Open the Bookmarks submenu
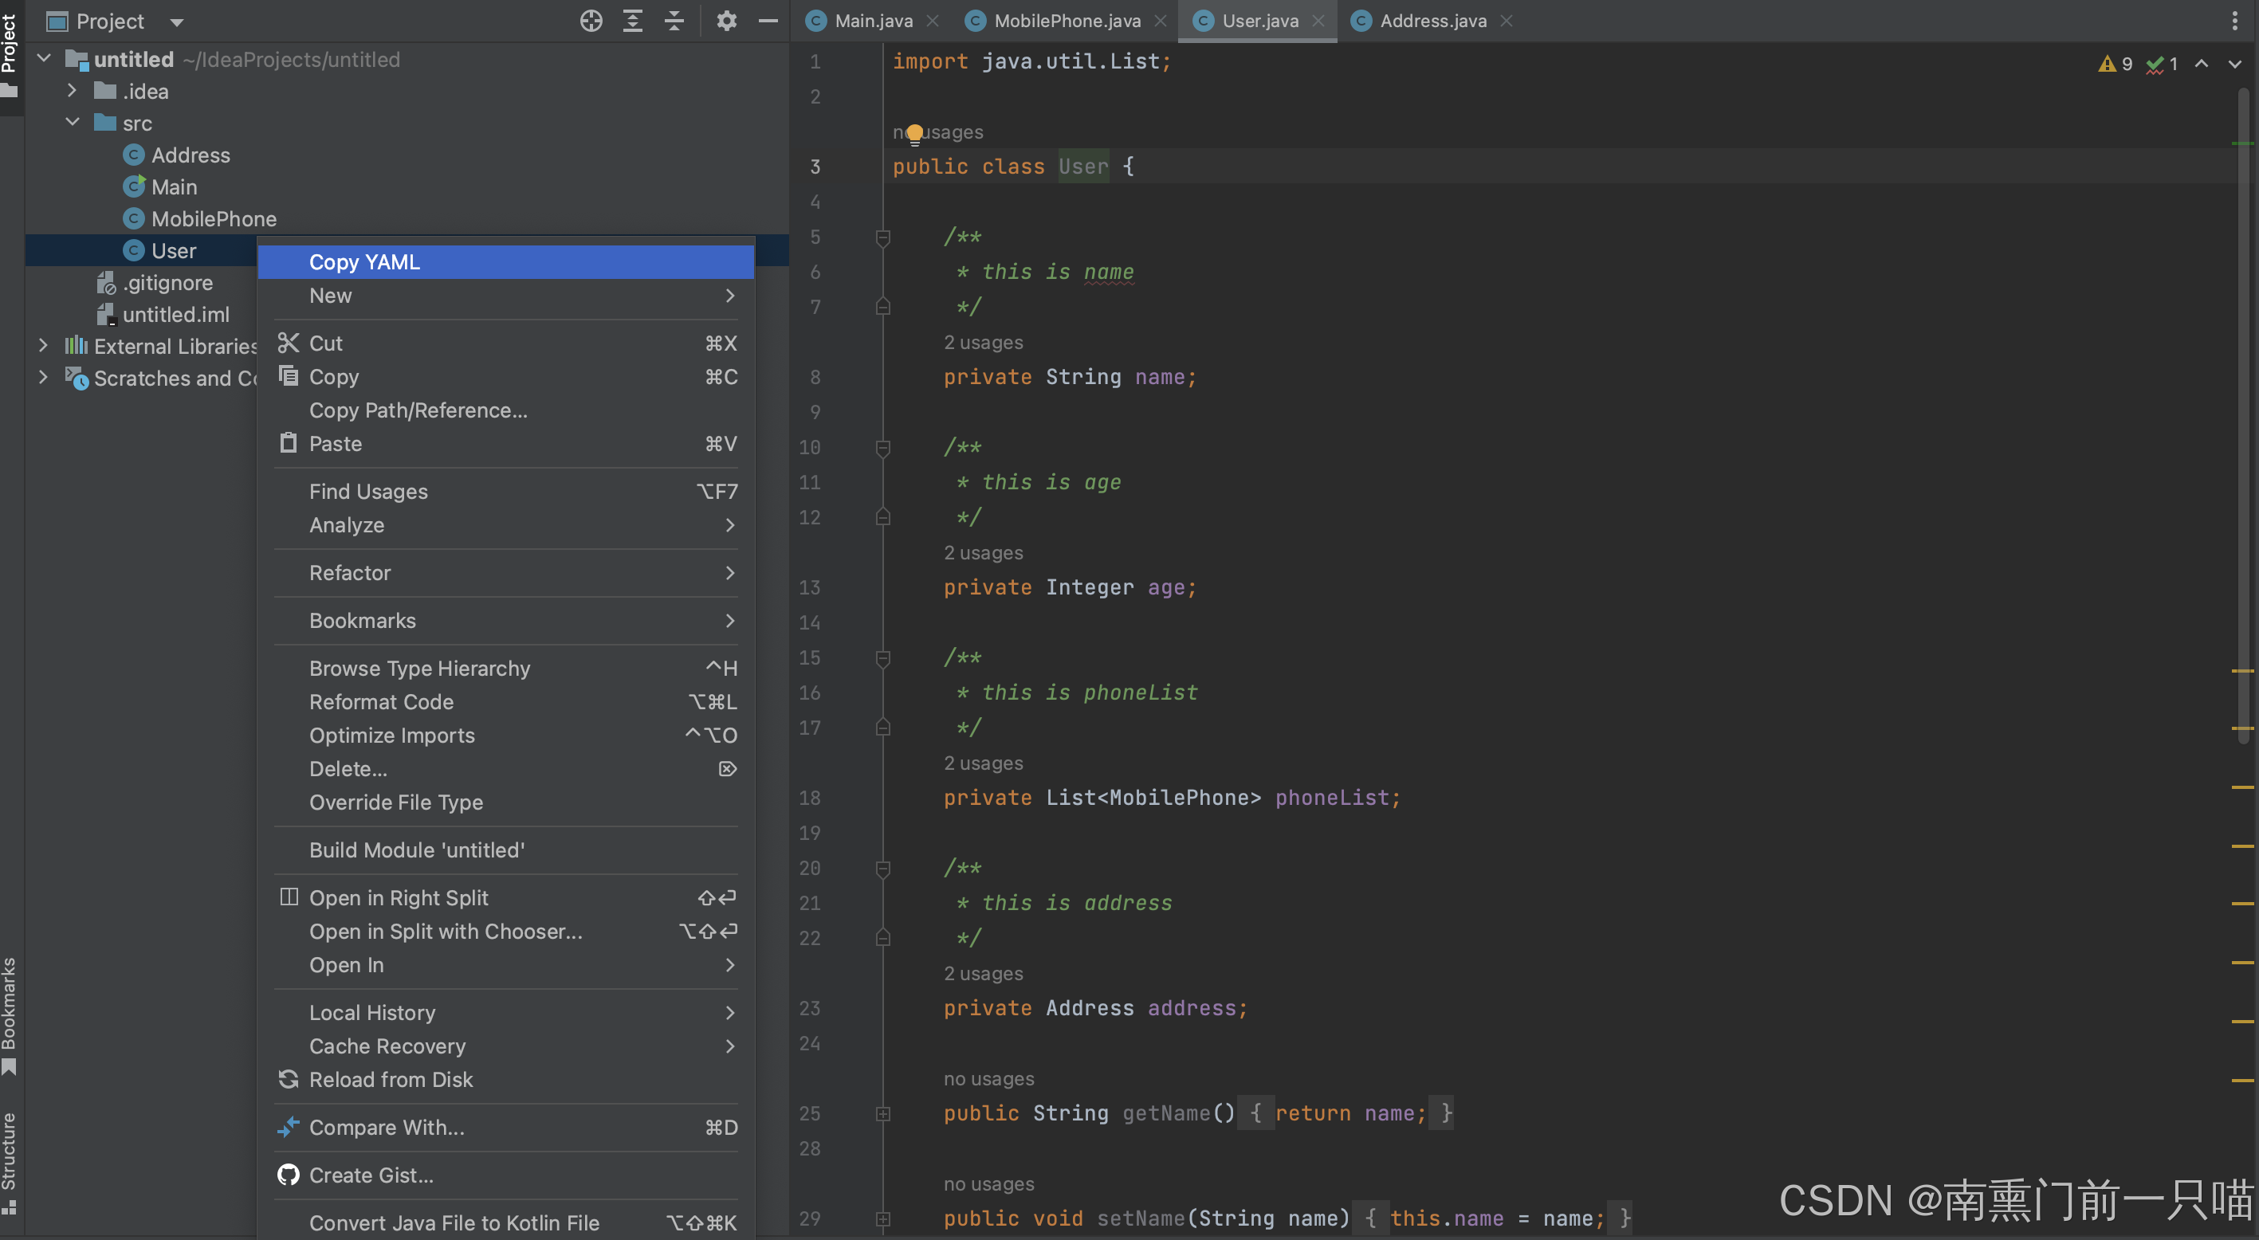Image resolution: width=2259 pixels, height=1240 pixels. pos(506,620)
